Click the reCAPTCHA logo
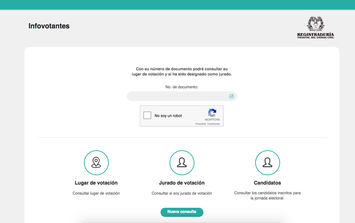This screenshot has height=223, width=355. point(212,113)
